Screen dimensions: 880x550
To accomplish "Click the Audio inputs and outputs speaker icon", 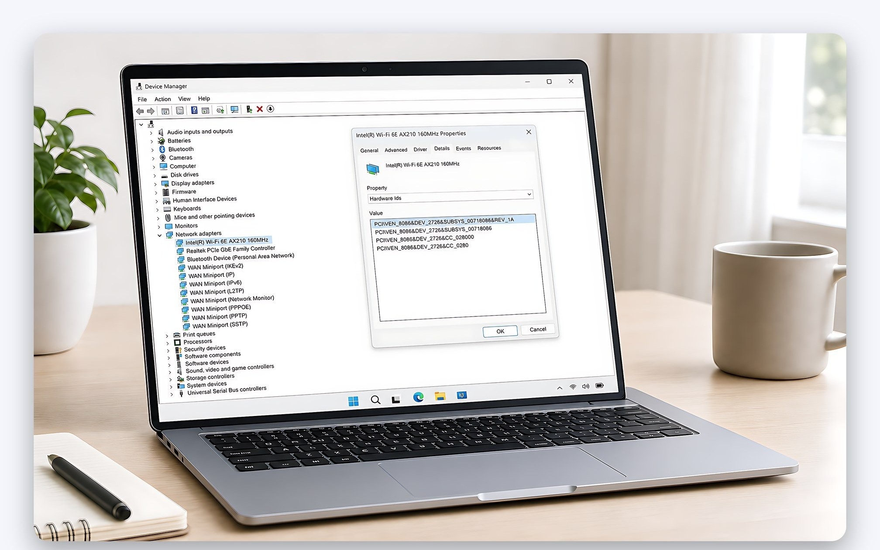I will [161, 132].
